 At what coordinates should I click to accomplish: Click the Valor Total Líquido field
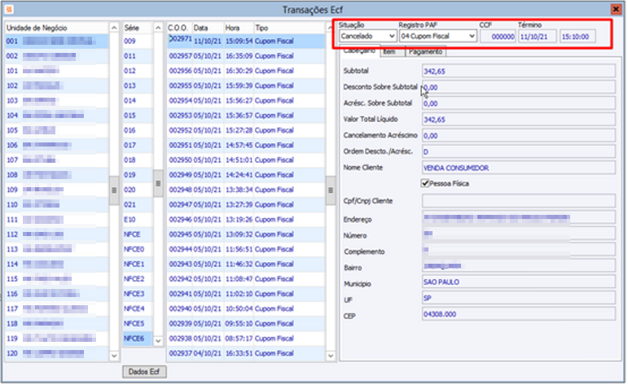518,120
